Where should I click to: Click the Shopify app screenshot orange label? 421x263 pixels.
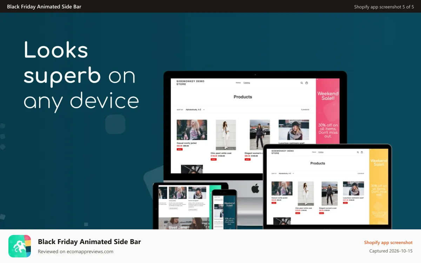388,242
